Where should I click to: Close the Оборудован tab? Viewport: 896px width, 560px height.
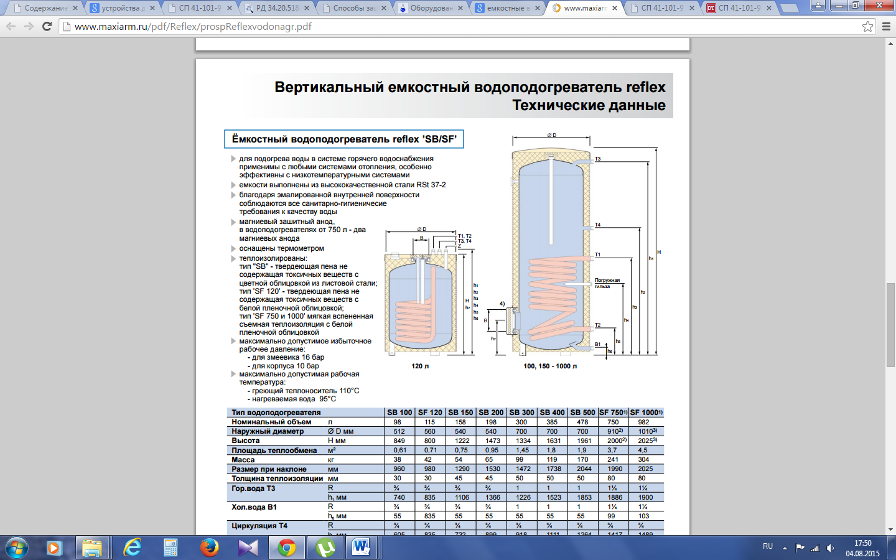pos(461,8)
